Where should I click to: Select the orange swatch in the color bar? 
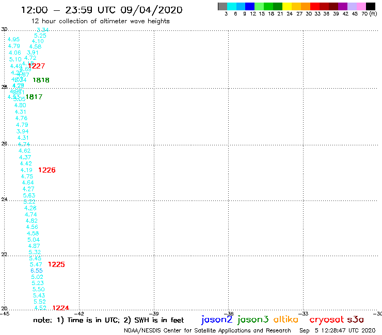click(x=306, y=7)
